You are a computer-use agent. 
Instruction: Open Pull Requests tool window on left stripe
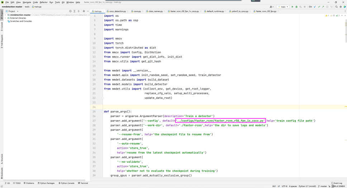tap(1, 41)
